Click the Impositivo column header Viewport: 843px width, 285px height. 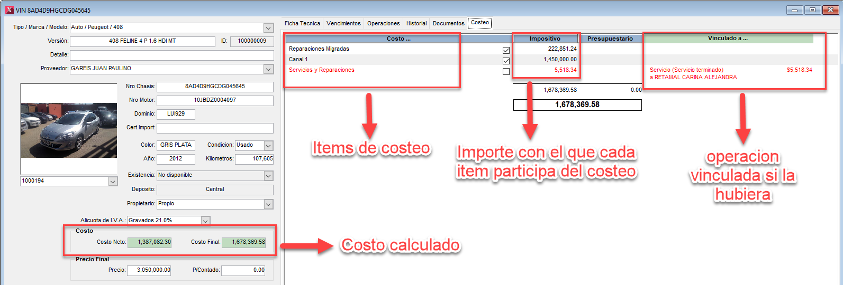pyautogui.click(x=545, y=39)
